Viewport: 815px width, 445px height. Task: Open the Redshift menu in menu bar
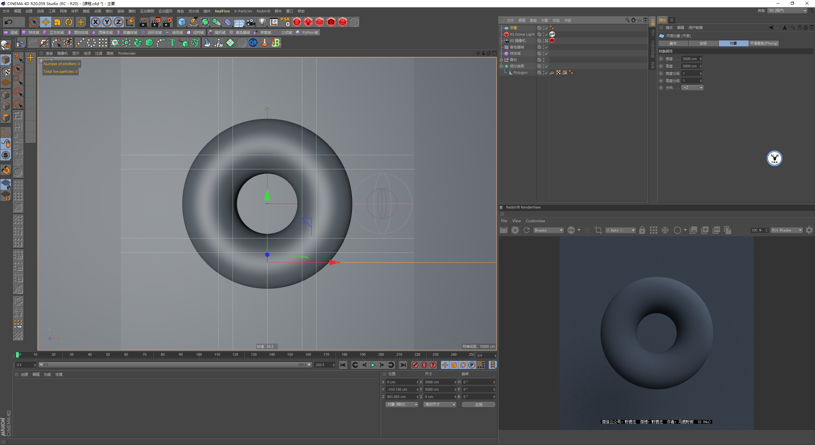pos(263,11)
